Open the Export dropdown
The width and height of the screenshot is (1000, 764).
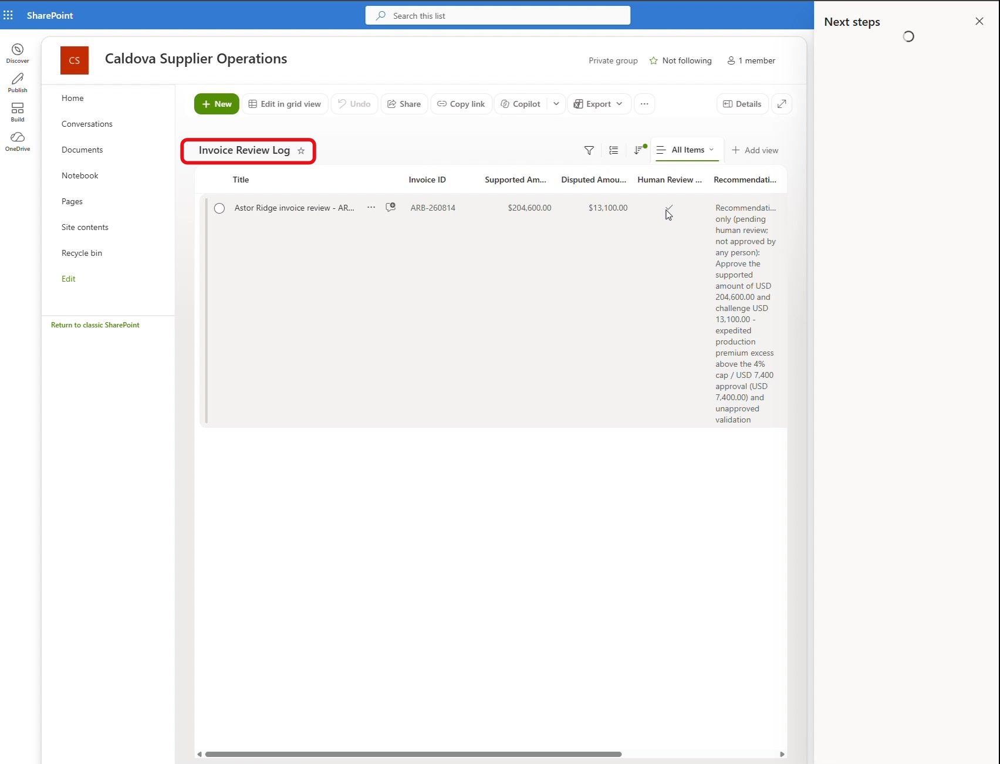[x=599, y=104]
